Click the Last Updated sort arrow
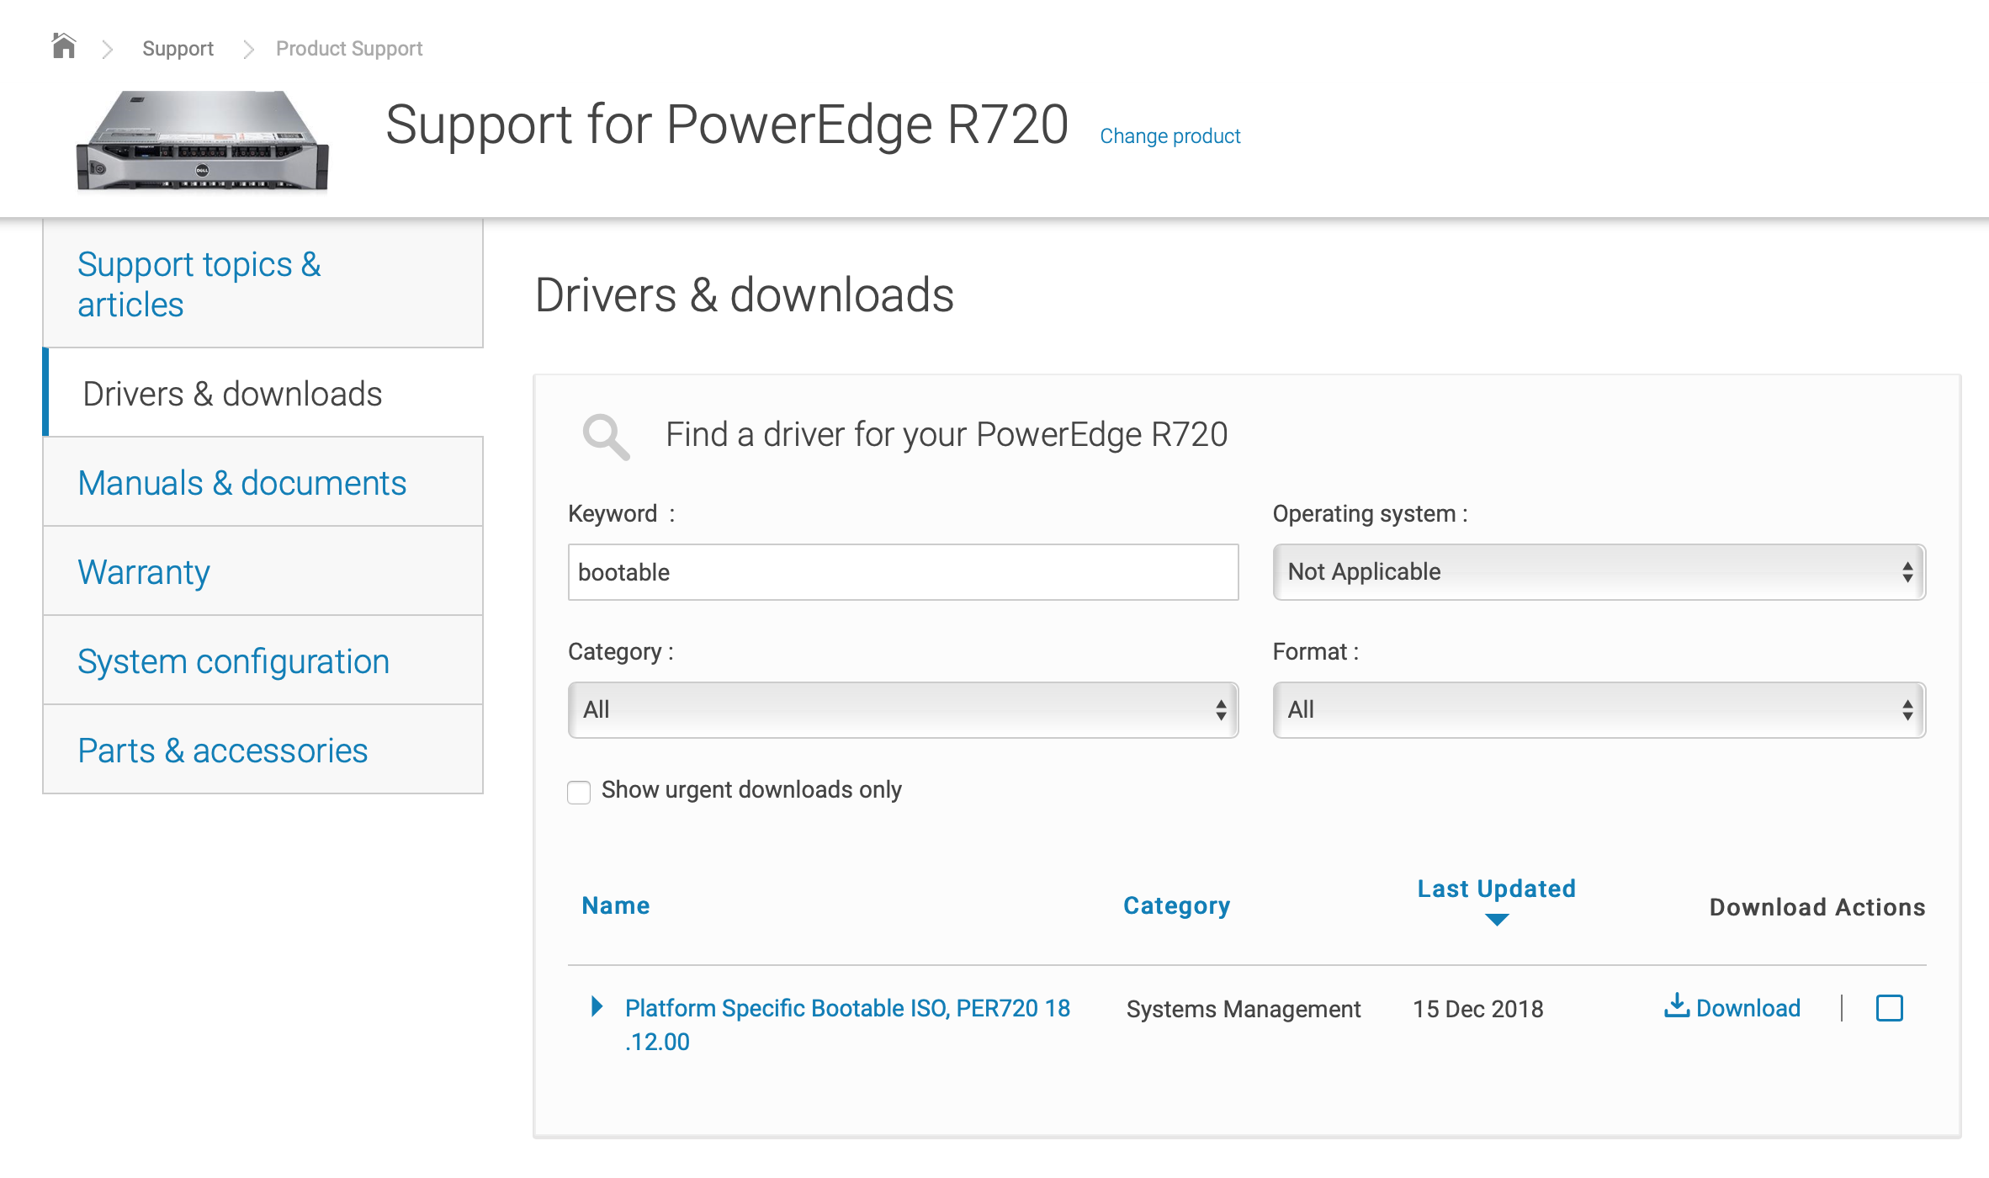The width and height of the screenshot is (1989, 1178). pos(1497,920)
